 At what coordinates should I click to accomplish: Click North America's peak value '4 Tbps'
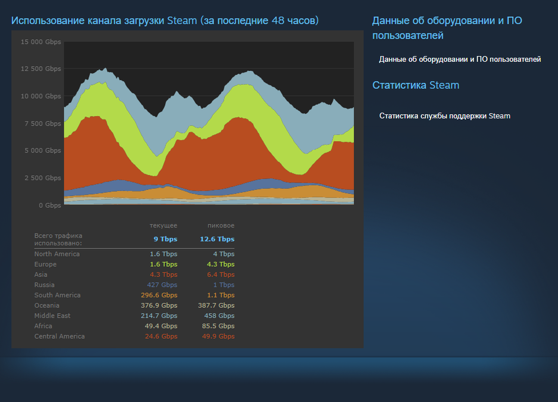[x=224, y=254]
